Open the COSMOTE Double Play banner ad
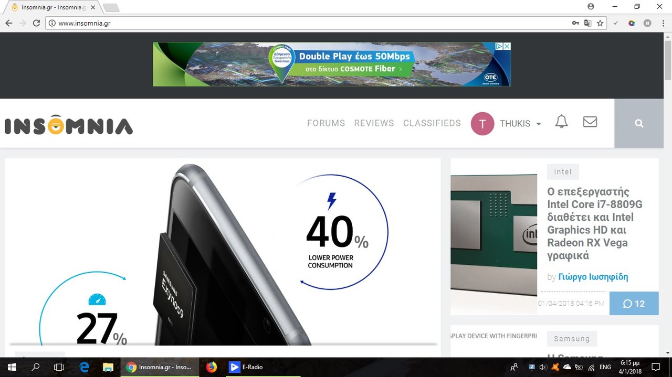This screenshot has height=377, width=672. 332,64
